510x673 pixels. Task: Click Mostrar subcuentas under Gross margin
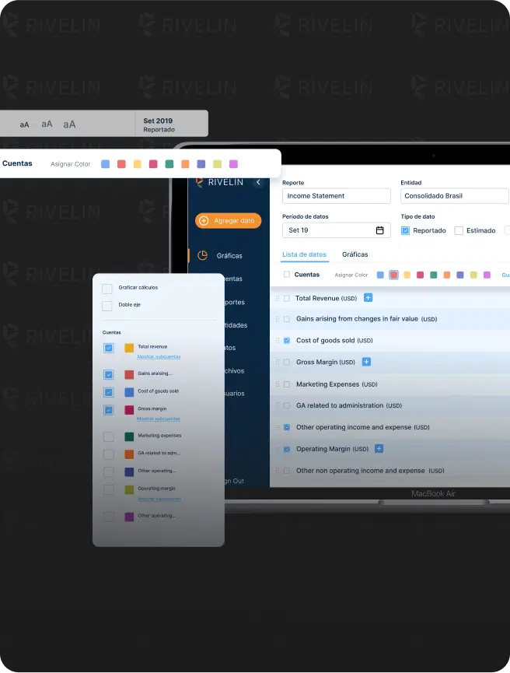tap(159, 419)
